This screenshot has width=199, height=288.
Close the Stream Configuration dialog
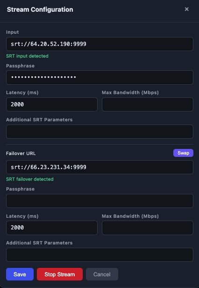click(x=186, y=9)
